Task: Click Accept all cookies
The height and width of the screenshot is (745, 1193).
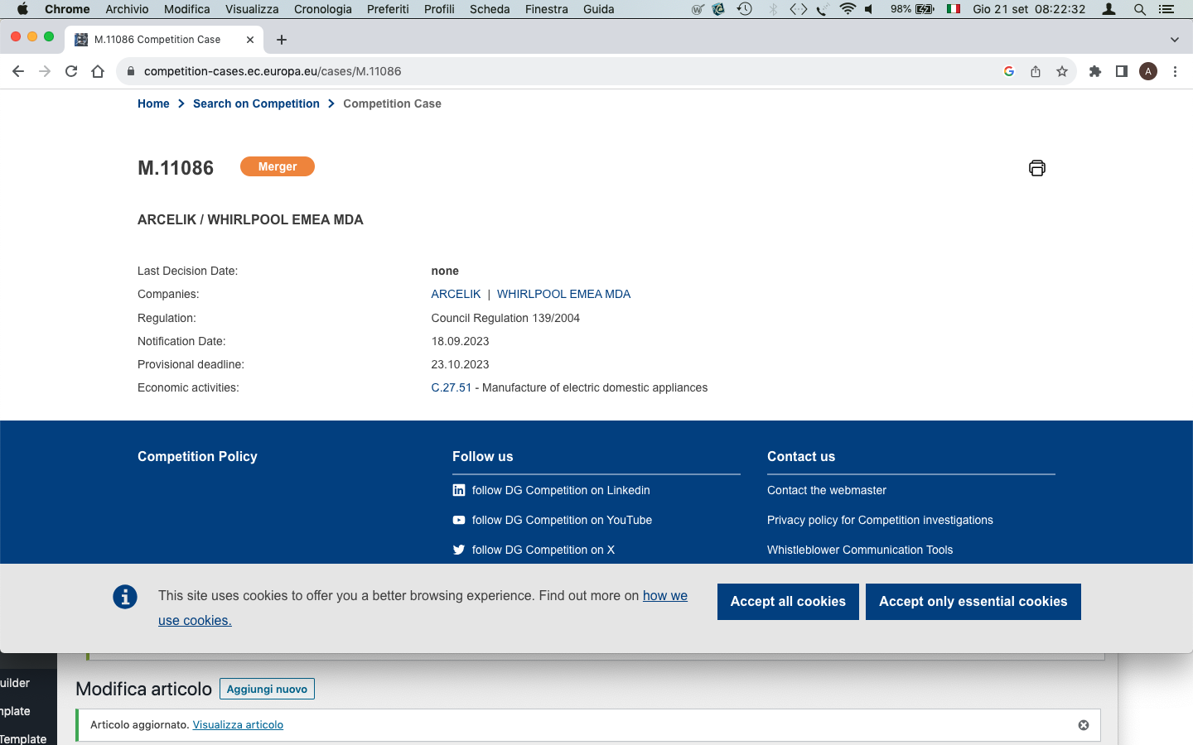Action: point(788,602)
